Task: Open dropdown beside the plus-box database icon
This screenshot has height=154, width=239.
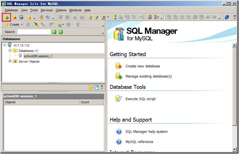Action: coord(108,17)
